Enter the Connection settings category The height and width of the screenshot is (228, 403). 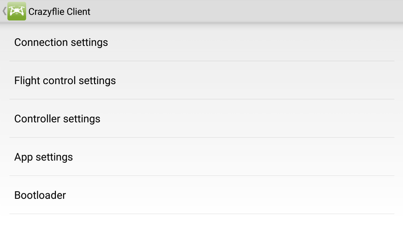(x=61, y=42)
